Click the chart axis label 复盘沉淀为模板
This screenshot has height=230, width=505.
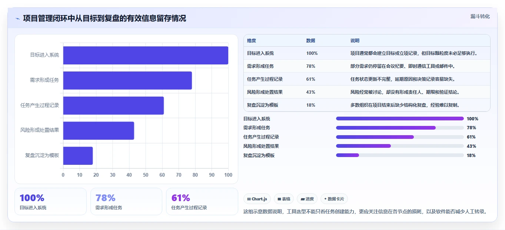point(42,156)
